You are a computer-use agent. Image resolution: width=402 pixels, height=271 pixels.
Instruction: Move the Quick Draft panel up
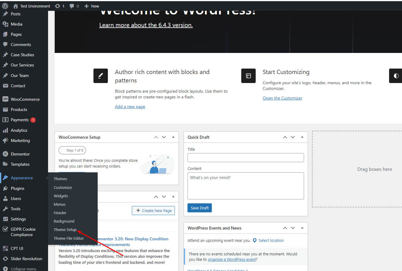tap(285, 137)
